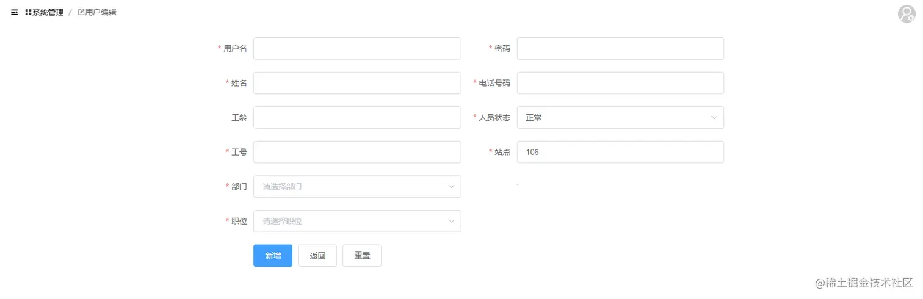Click the 系统管理 breadcrumb
Viewport: 923px width, 299px height.
[x=44, y=12]
